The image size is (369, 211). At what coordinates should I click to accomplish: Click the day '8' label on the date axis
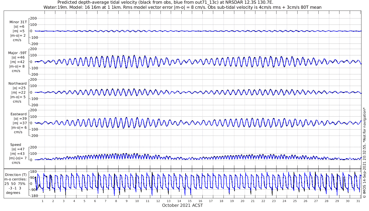[116, 201]
